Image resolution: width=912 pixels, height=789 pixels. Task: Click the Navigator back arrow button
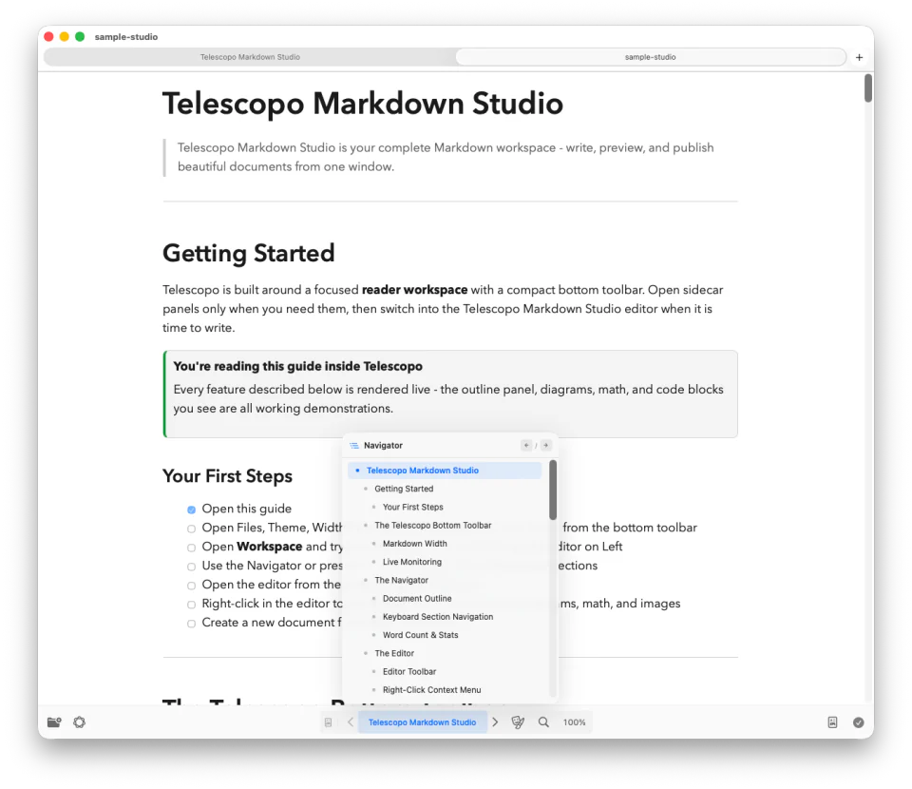click(x=526, y=445)
